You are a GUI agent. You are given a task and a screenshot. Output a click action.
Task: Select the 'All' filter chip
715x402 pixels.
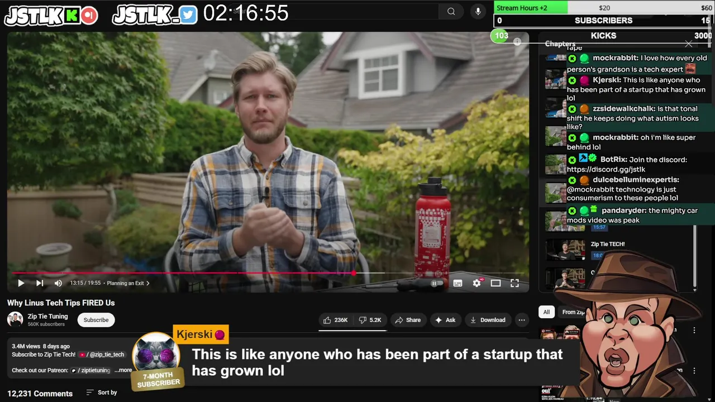point(546,312)
